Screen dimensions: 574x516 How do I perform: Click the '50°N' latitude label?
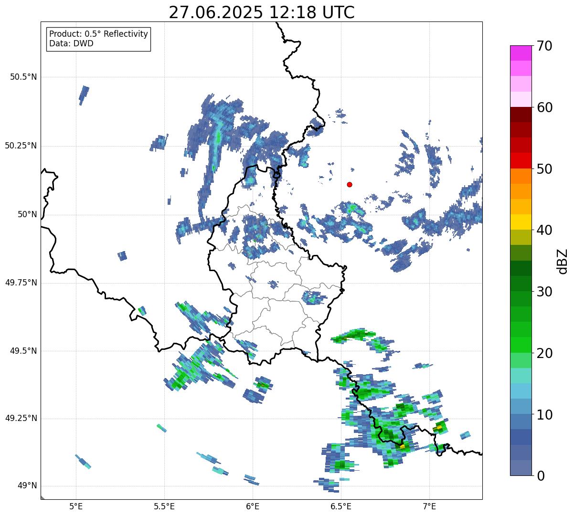pos(27,214)
